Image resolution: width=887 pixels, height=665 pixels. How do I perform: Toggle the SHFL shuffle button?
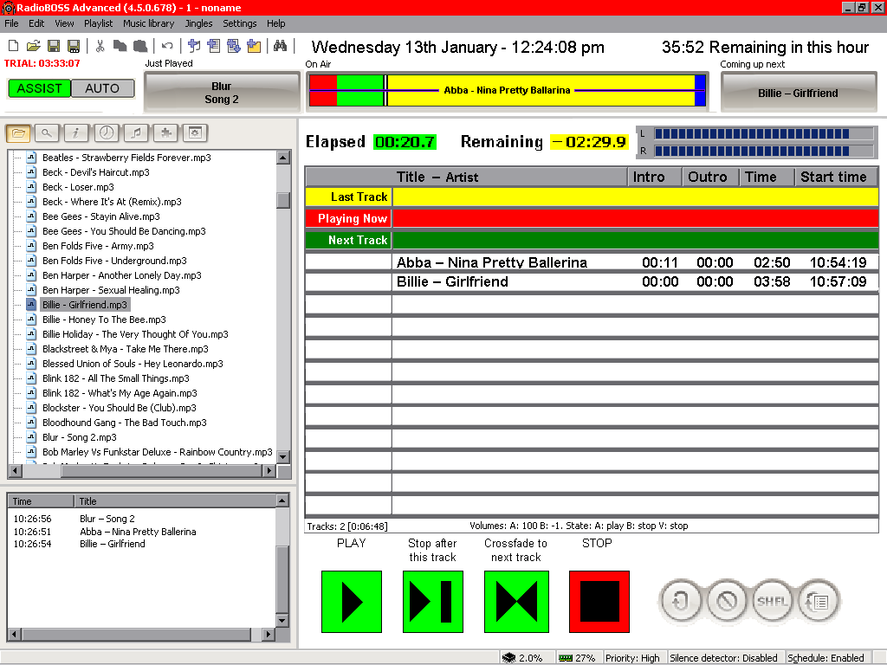tap(771, 600)
